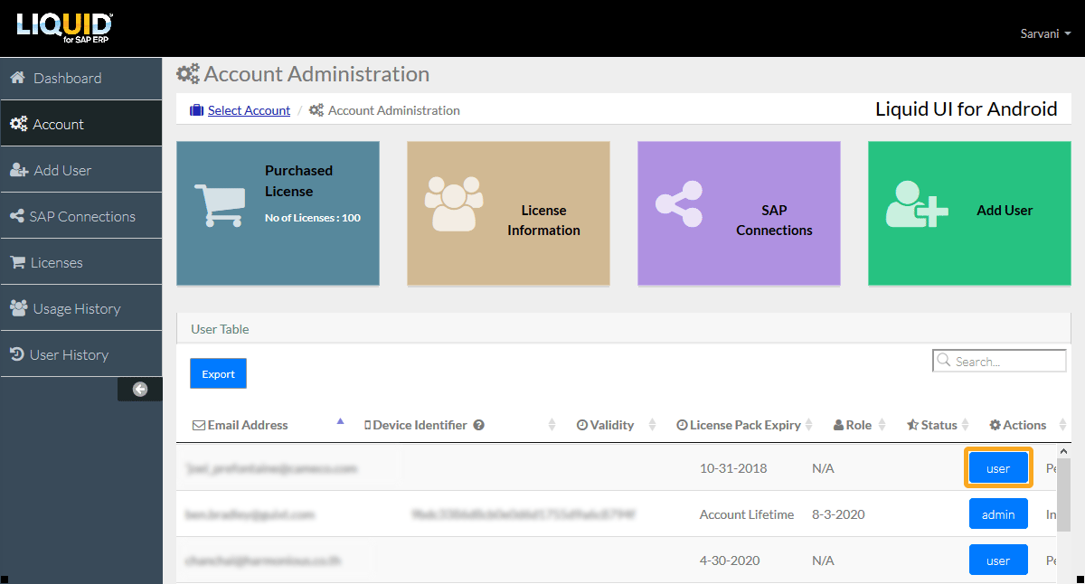Sort by Role column
Image resolution: width=1085 pixels, height=584 pixels.
(860, 425)
